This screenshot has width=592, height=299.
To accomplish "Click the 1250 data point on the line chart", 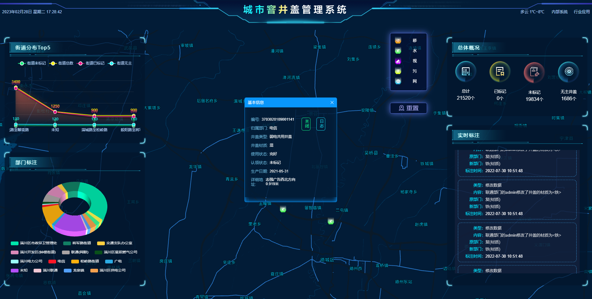I will click(55, 112).
